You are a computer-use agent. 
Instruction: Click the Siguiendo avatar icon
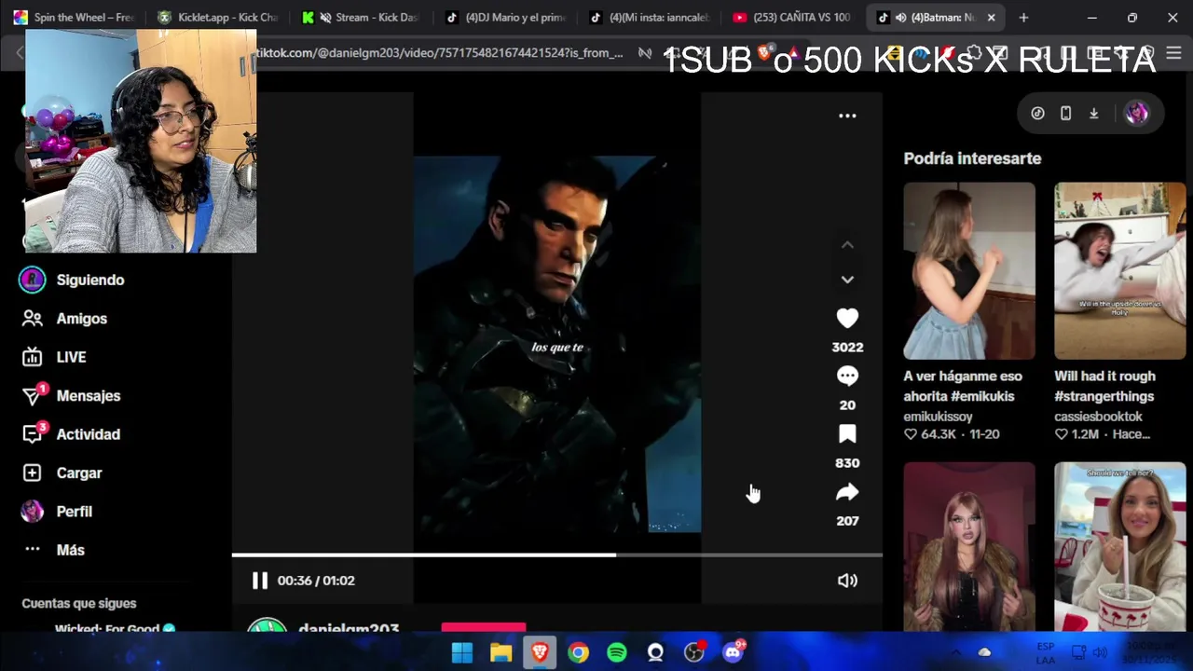33,280
